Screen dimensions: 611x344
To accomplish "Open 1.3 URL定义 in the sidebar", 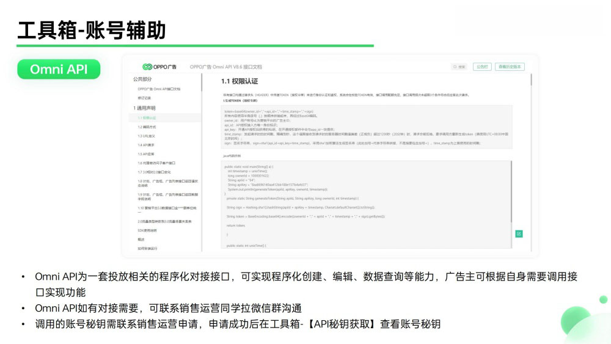I will point(147,136).
